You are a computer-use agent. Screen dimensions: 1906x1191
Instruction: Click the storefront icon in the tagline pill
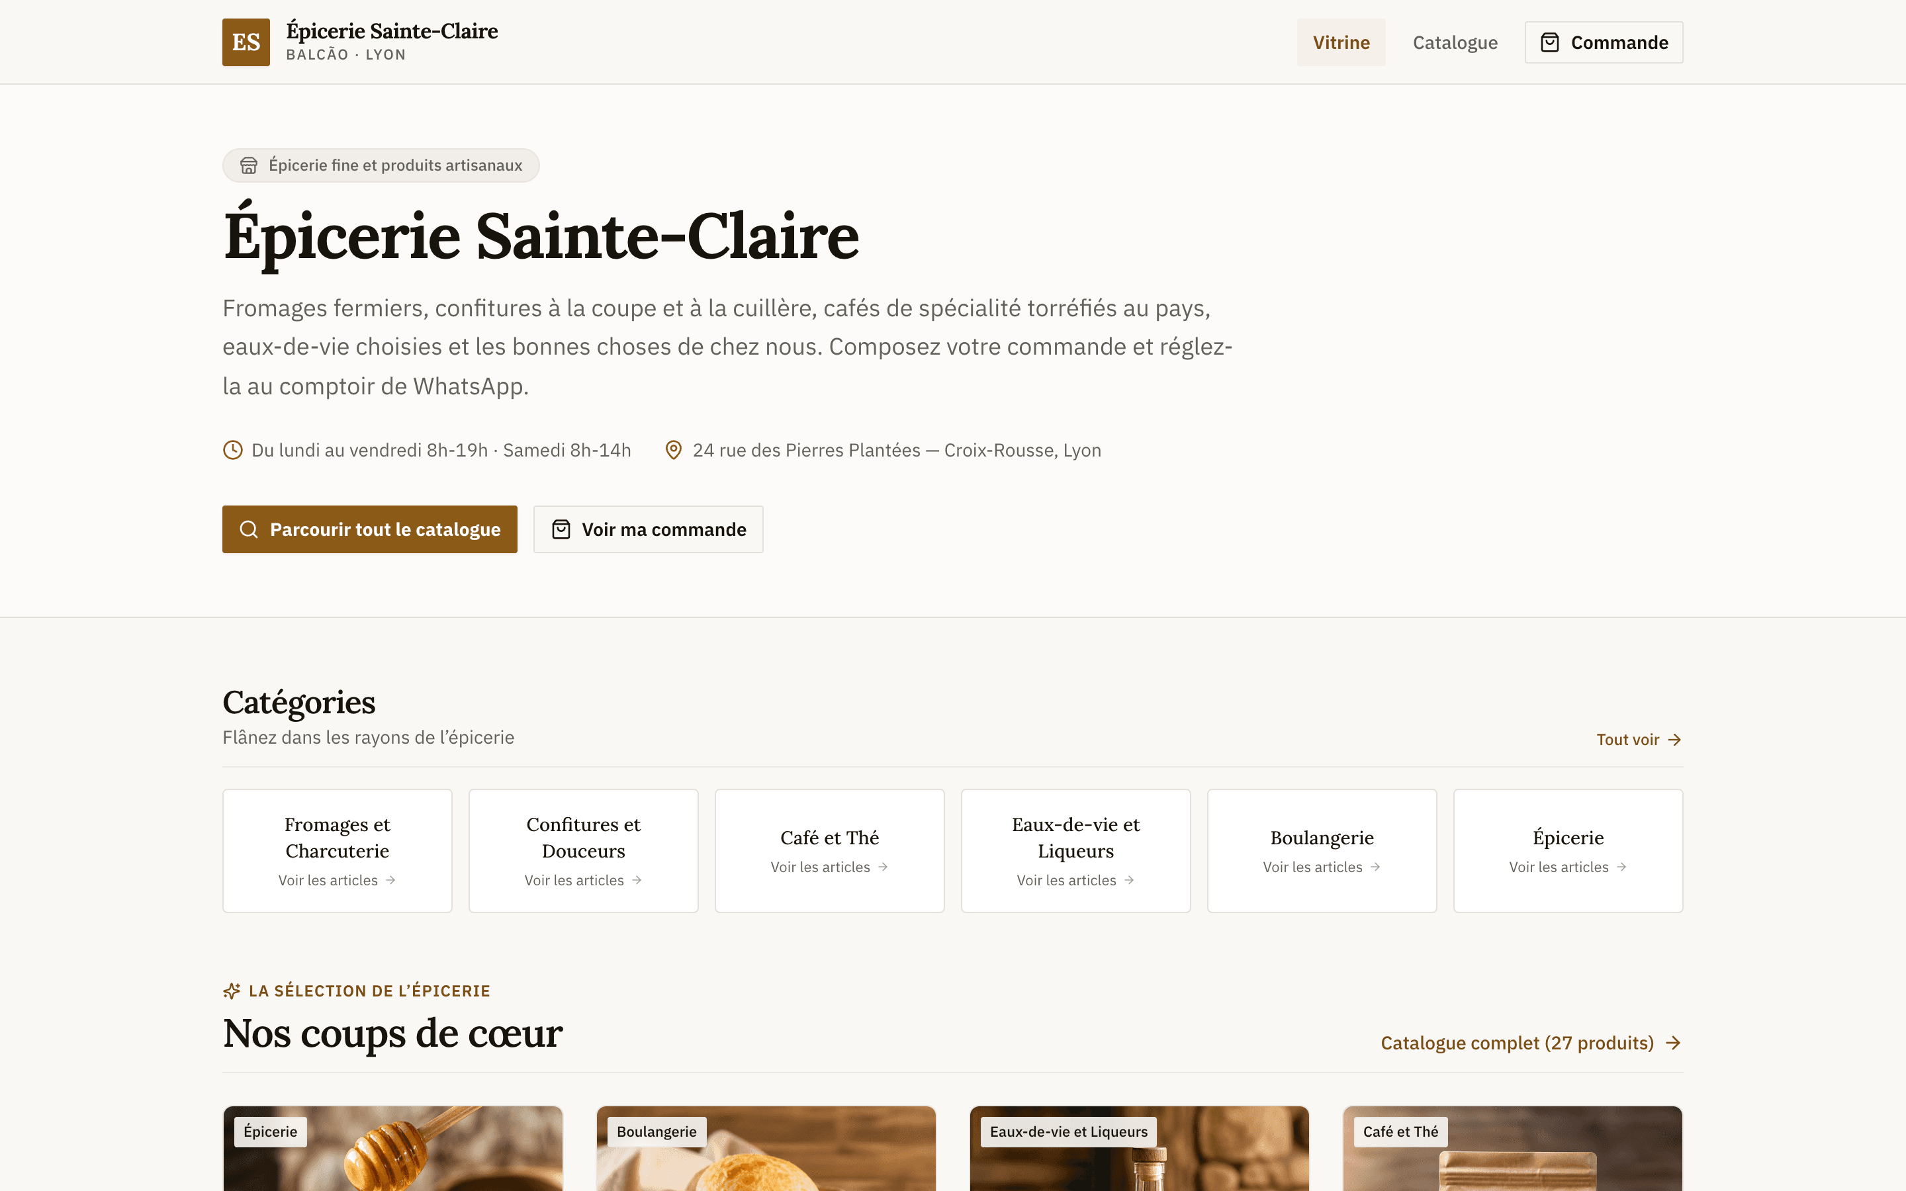249,165
